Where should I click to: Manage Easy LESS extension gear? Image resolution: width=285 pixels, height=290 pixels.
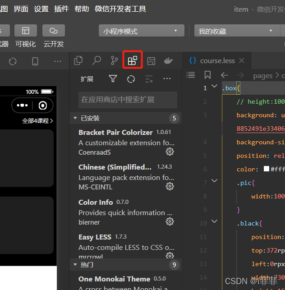(170, 255)
